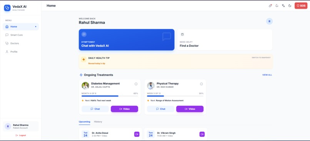
Task: Open the Chat with VedaX AI card
Action: 127,40
